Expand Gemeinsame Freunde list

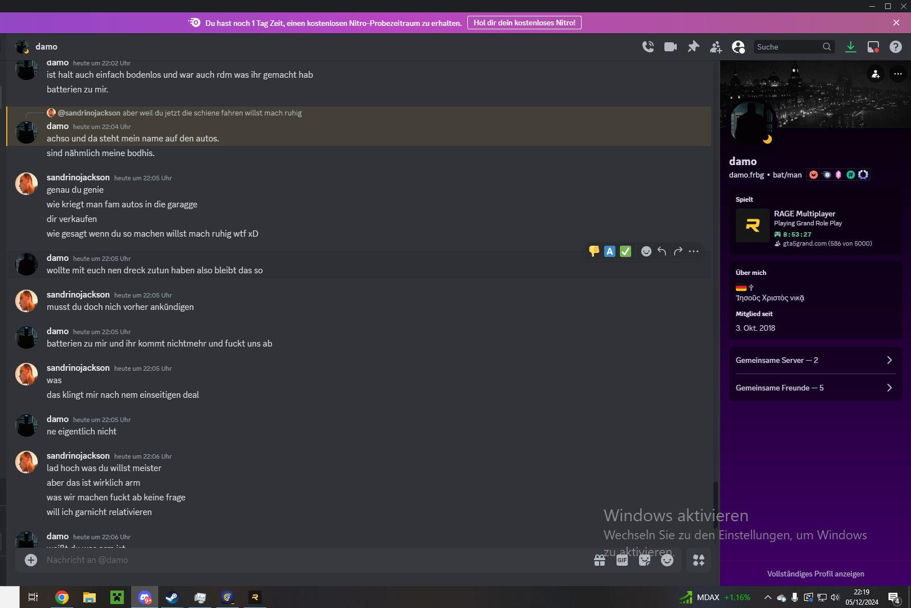coord(815,388)
